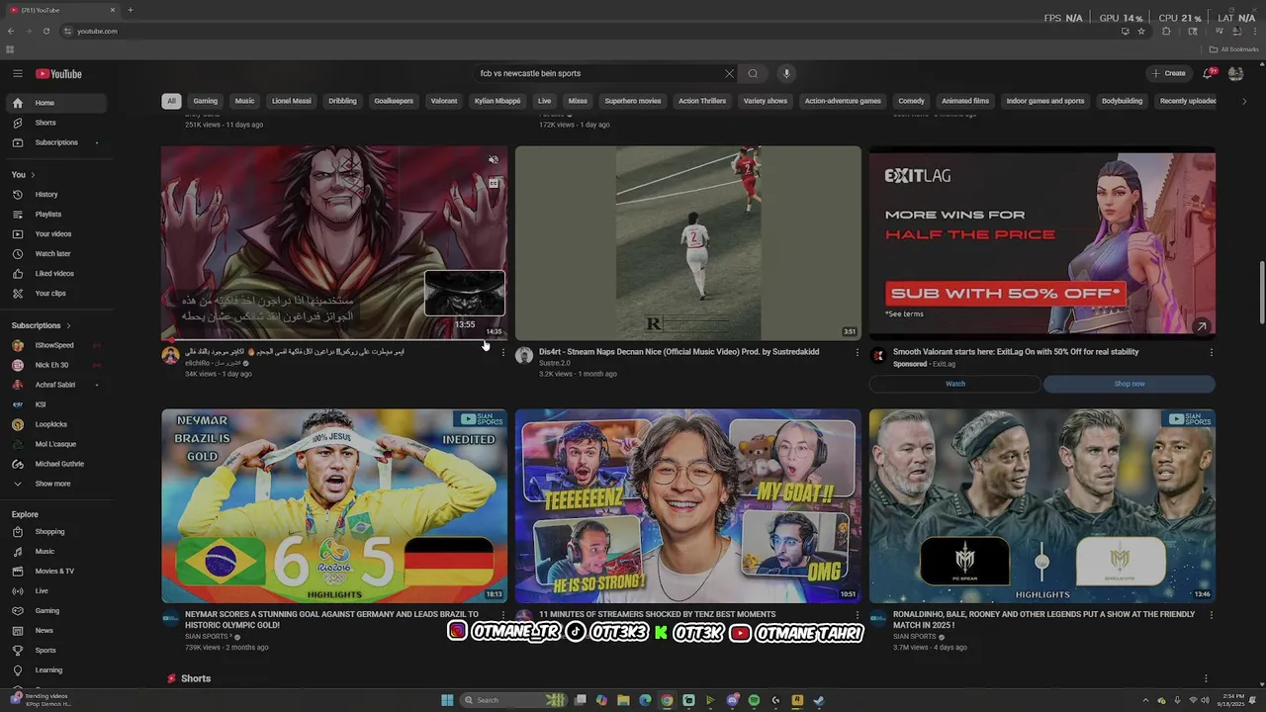
Task: Open Sports in Explore
Action: 57,651
